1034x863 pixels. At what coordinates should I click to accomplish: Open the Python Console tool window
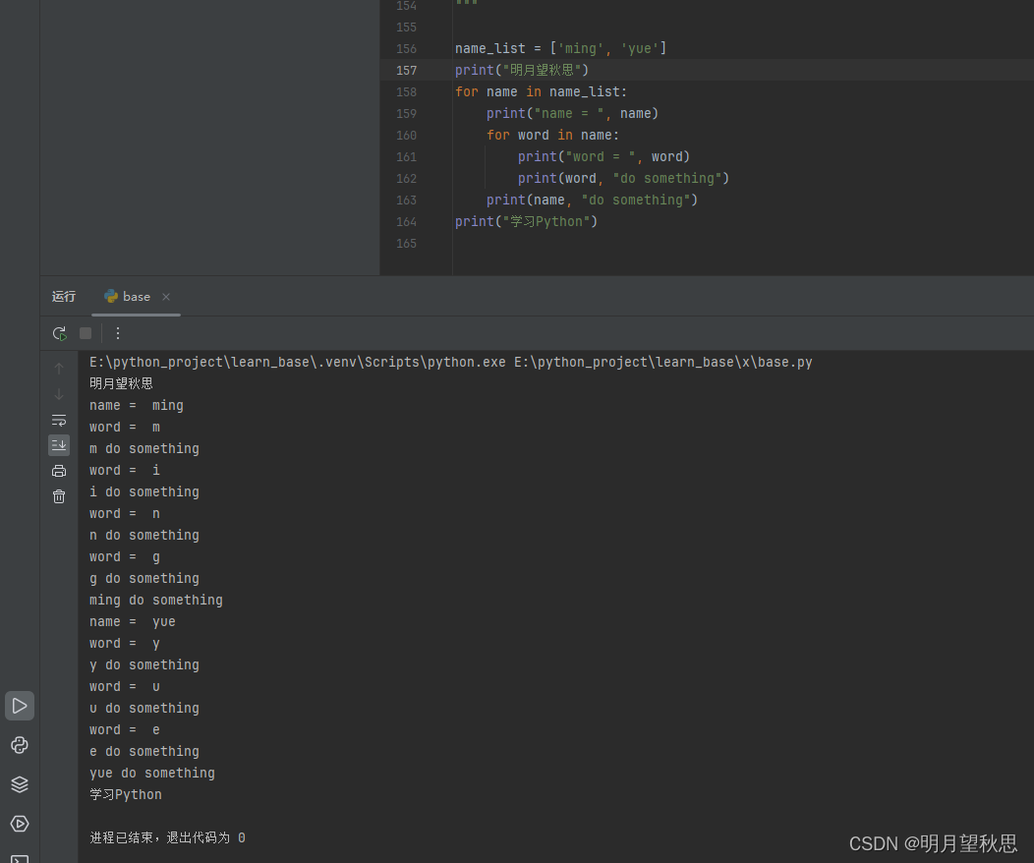point(20,745)
